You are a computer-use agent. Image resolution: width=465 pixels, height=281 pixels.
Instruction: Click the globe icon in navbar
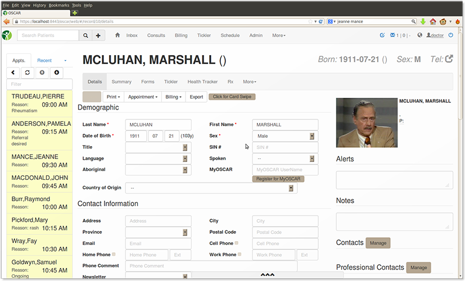tap(419, 35)
